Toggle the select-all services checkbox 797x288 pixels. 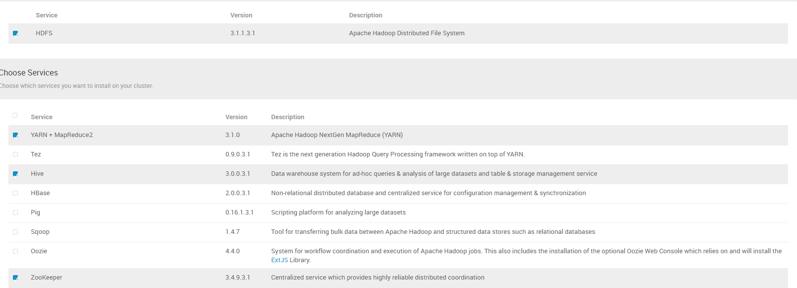pos(15,115)
